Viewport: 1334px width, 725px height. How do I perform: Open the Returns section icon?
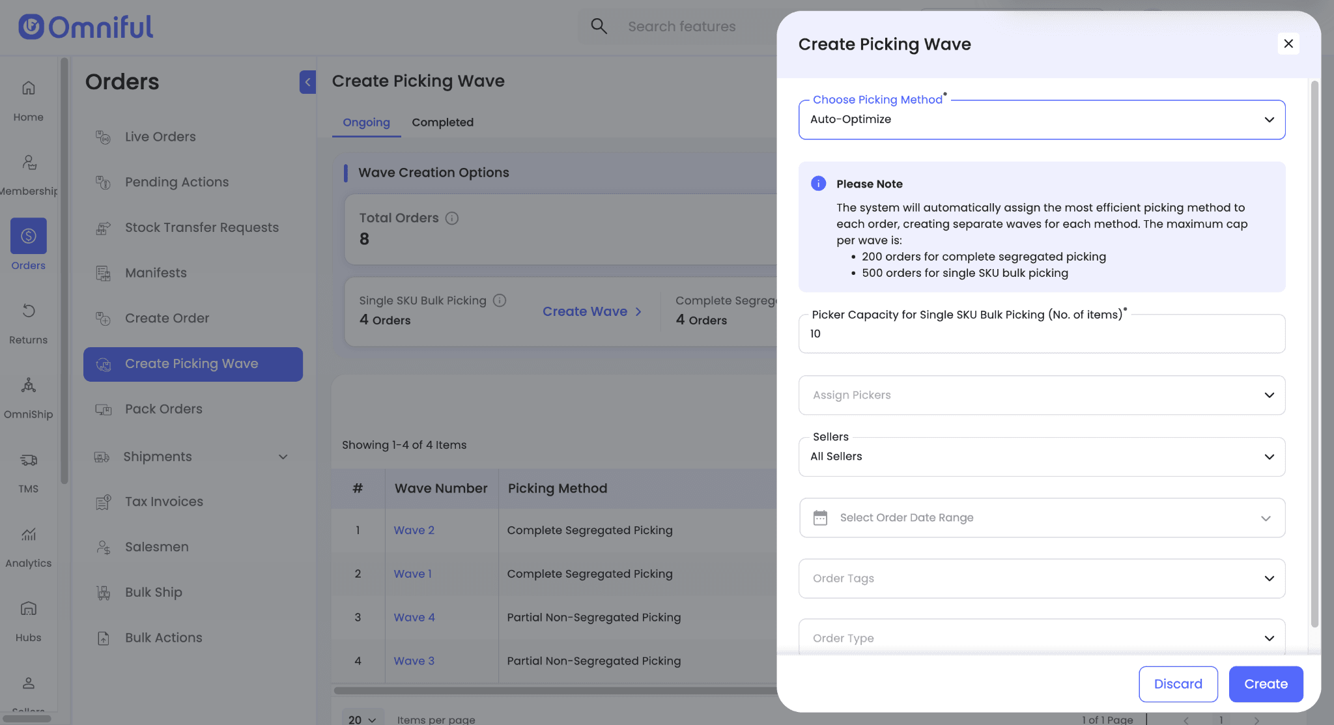[28, 311]
